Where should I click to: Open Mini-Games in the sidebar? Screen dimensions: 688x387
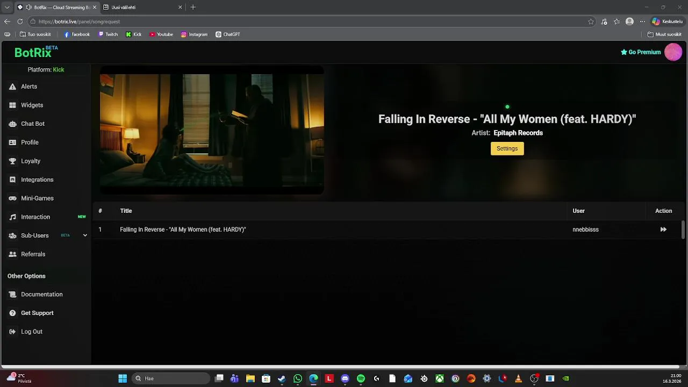pyautogui.click(x=37, y=198)
